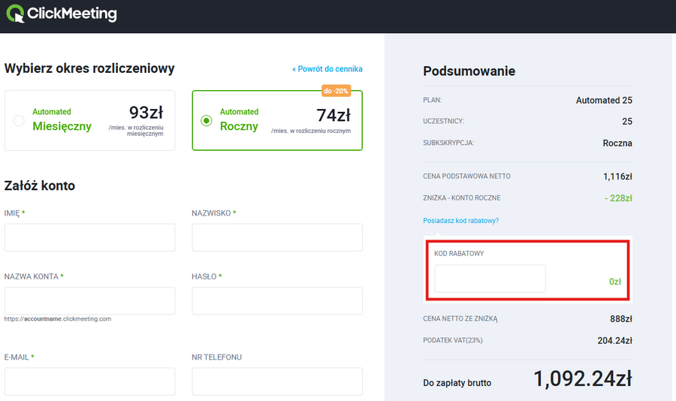676x401 pixels.
Task: Click the green 0zł discount value
Action: [614, 282]
